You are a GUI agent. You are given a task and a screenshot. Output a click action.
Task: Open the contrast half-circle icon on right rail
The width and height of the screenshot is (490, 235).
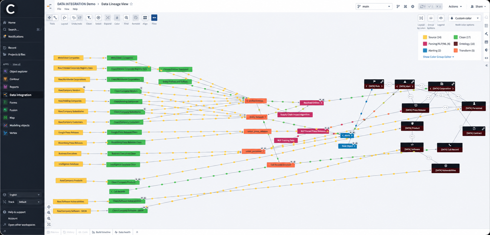click(486, 50)
